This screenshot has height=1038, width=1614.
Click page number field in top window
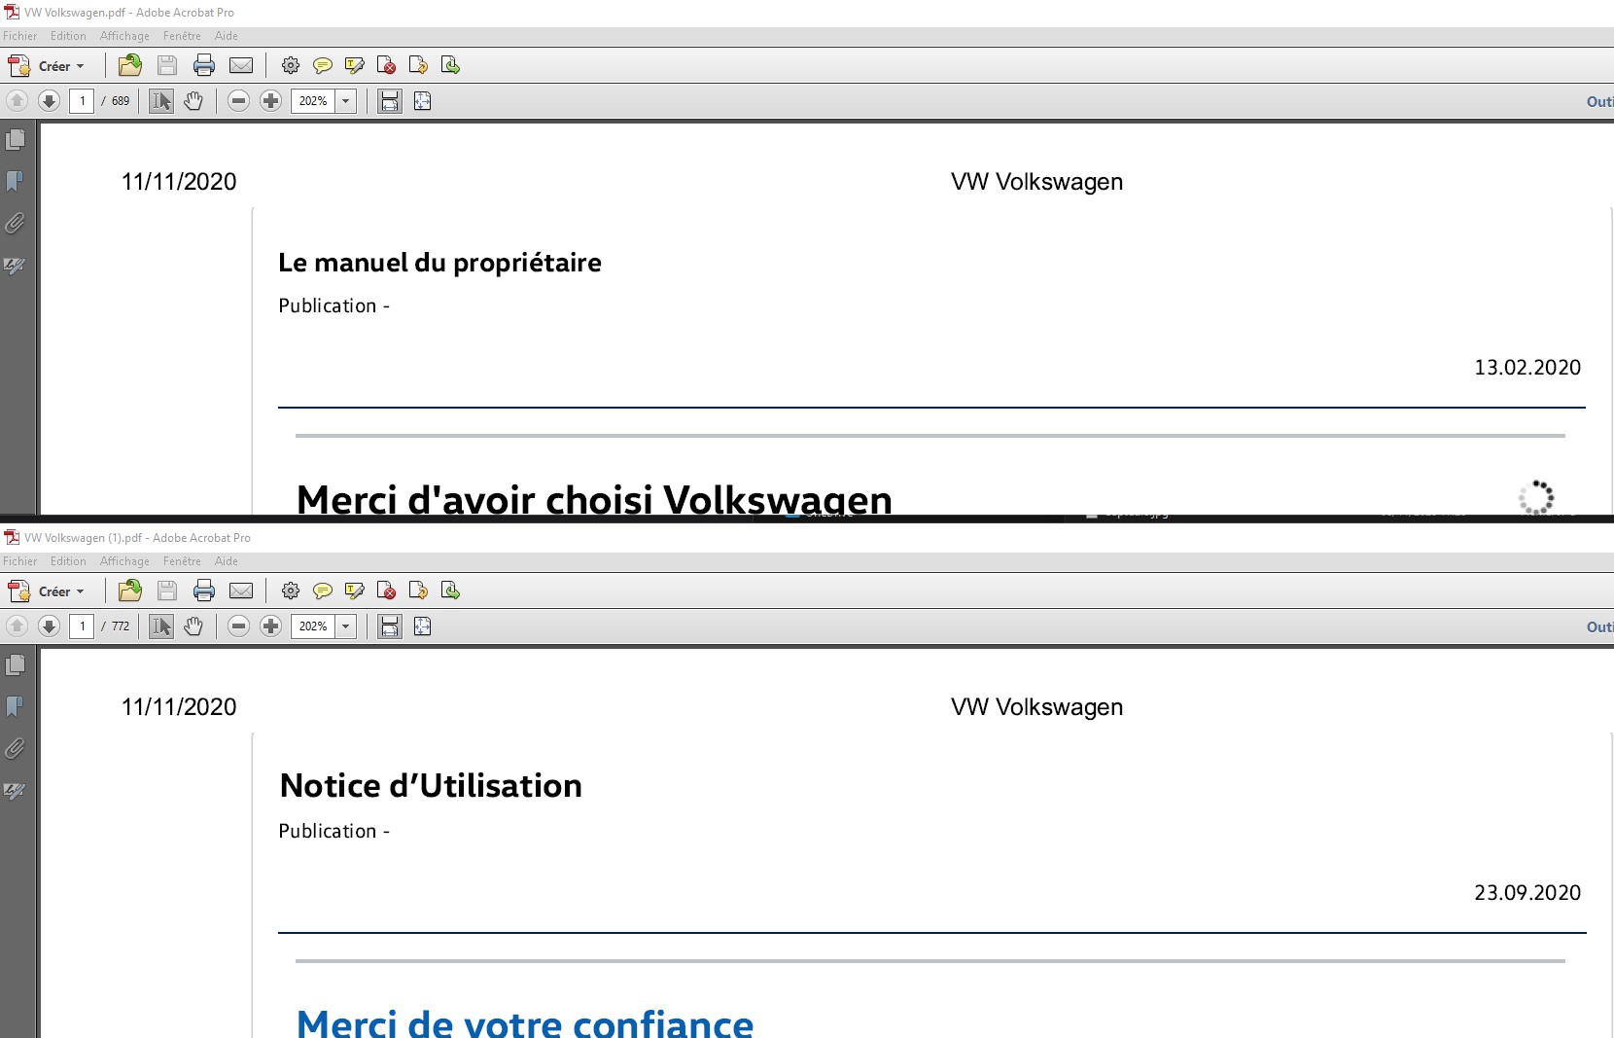point(82,101)
